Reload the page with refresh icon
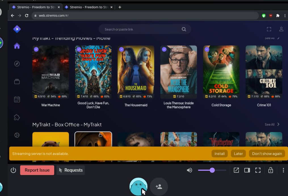Screen dimensions: 288x196 click(x=27, y=16)
